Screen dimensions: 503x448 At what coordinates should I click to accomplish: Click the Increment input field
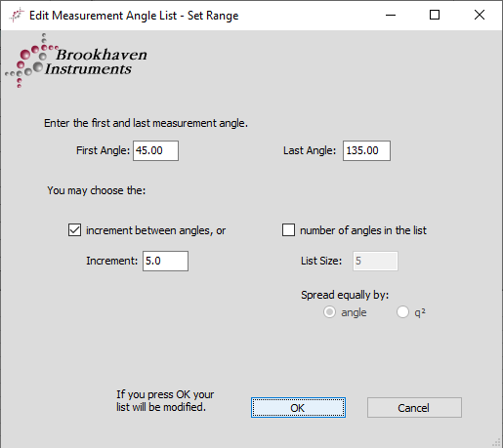pos(165,261)
